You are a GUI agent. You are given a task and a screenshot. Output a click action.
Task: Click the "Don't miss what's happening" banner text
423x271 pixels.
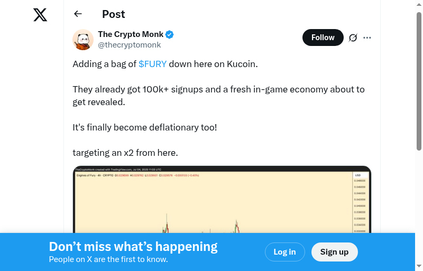(133, 247)
